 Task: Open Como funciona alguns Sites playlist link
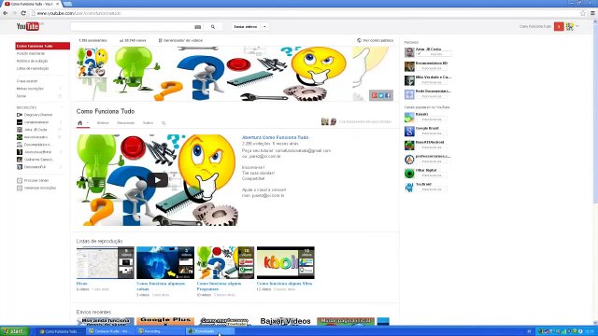(x=284, y=284)
